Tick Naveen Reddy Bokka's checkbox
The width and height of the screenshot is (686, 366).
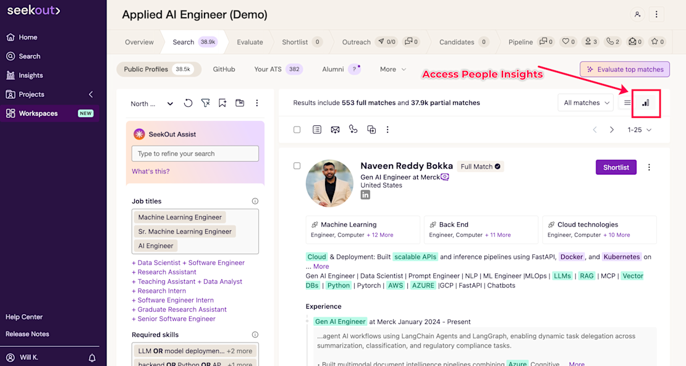pos(297,166)
